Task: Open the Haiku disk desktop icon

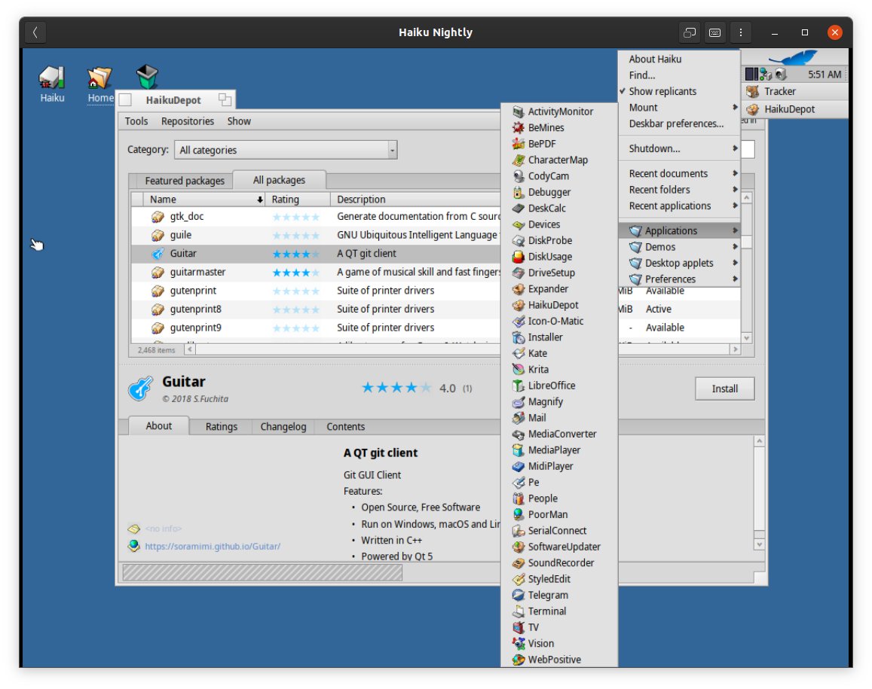Action: (52, 84)
